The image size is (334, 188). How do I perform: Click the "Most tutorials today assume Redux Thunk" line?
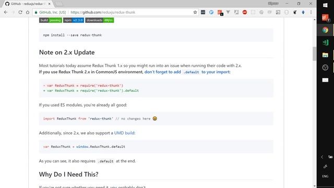click(x=140, y=65)
